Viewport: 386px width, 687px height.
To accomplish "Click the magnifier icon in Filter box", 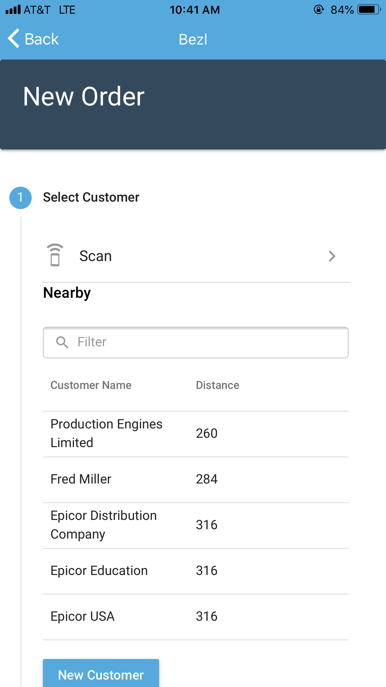I will pos(62,342).
